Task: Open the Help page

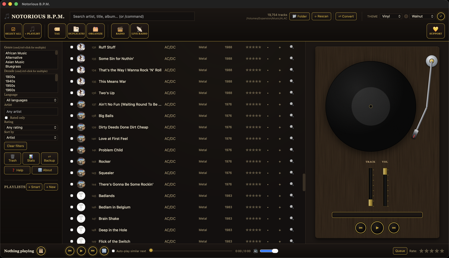Action: point(17,170)
